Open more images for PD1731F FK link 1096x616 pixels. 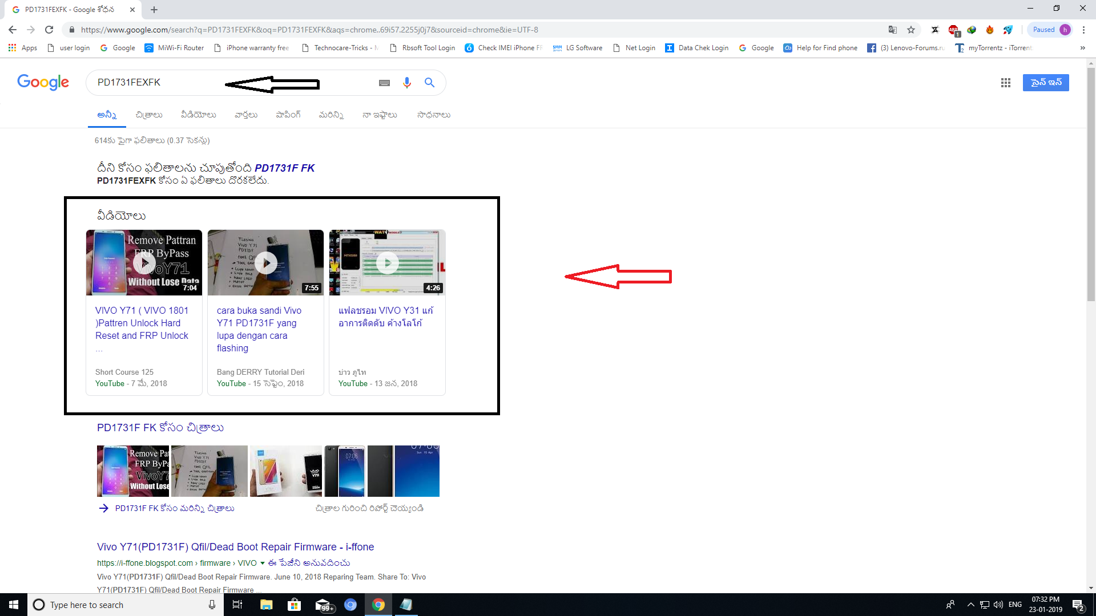tap(175, 508)
